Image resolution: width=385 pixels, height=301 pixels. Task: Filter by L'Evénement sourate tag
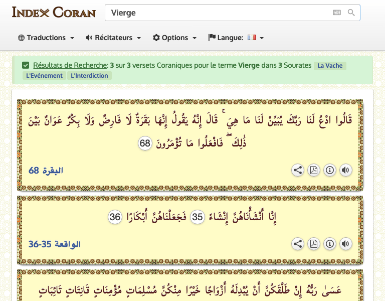tap(44, 75)
